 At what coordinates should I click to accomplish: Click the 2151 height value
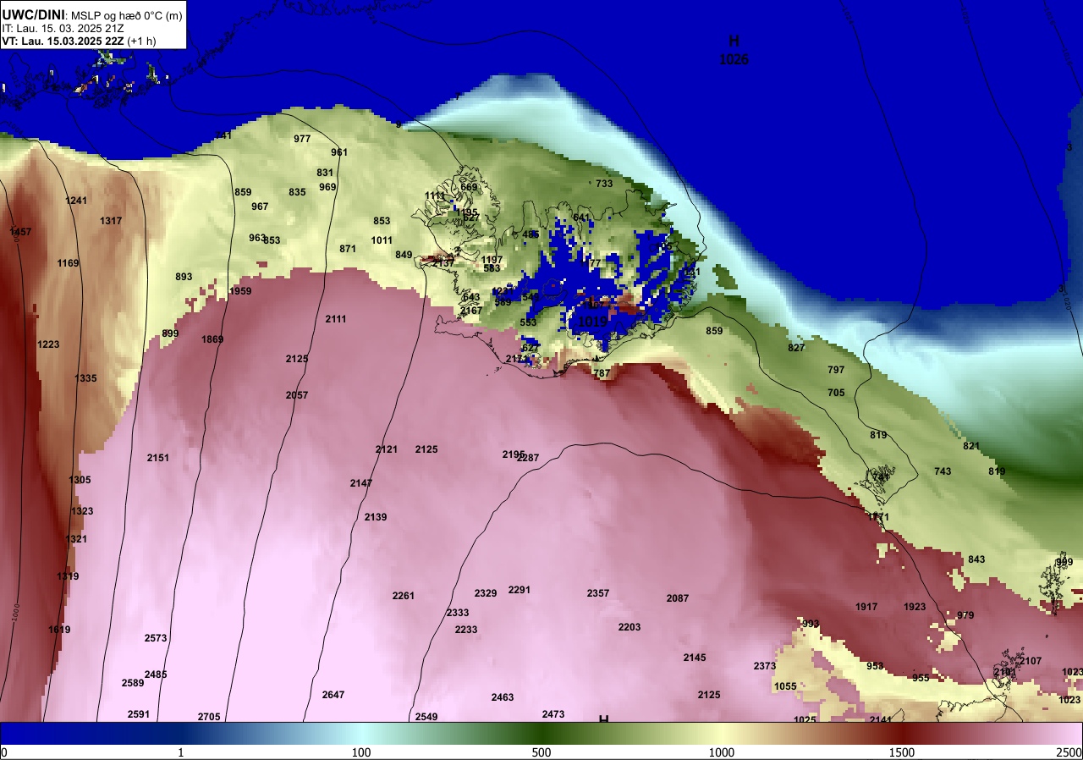(158, 458)
